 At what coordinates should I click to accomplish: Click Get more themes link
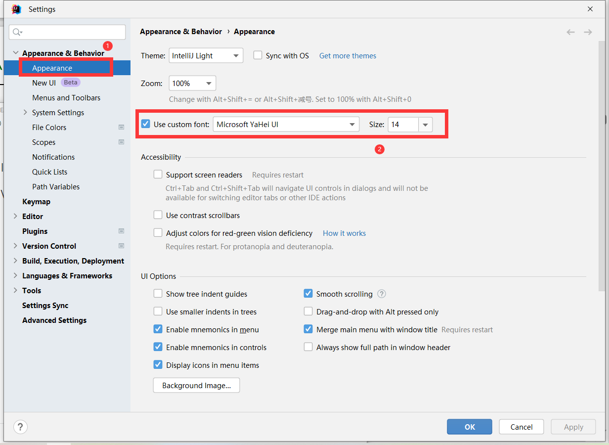348,55
